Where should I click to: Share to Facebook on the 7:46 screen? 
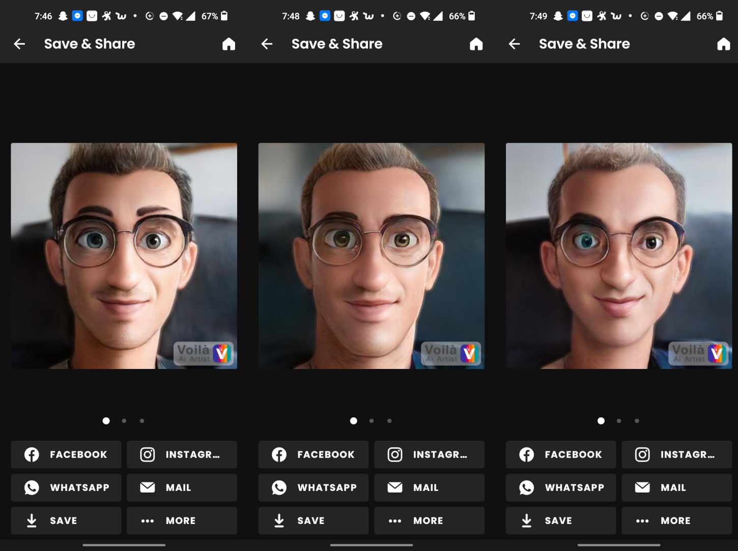(66, 454)
